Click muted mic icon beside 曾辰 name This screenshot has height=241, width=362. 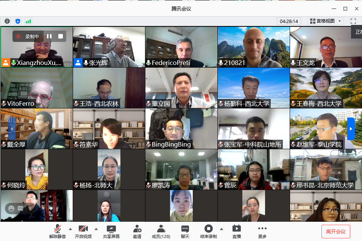pyautogui.click(x=221, y=185)
